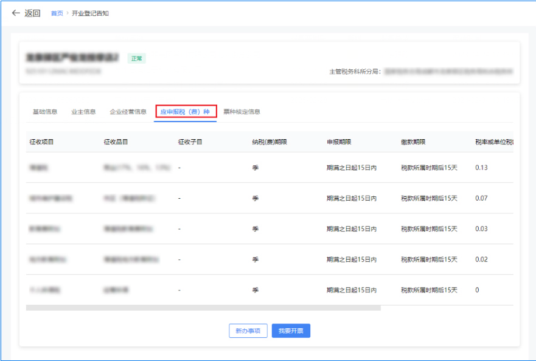Click the 税率或单位税额 column header
This screenshot has height=361, width=536.
494,142
